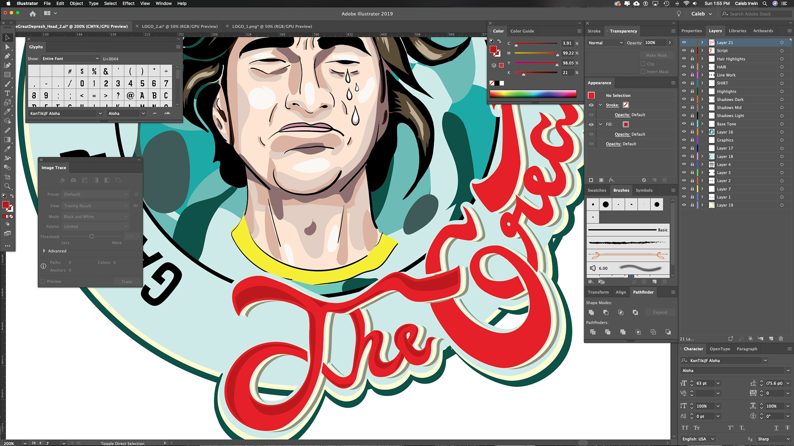The image size is (794, 446).
Task: Click the '@' glyph cell in Glyphs panel
Action: 130,95
